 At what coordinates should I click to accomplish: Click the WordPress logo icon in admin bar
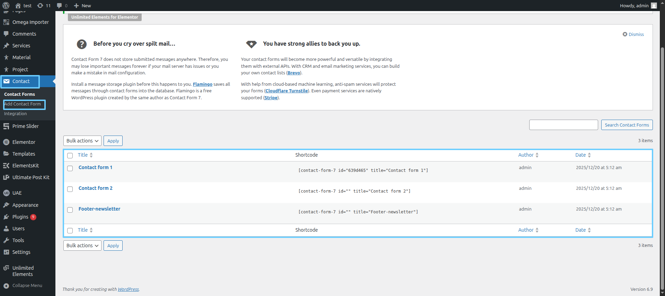tap(6, 6)
